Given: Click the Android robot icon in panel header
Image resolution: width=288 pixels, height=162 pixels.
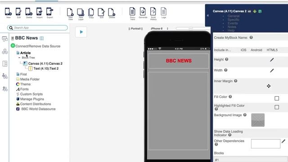Looking at the screenshot, I should click(255, 11).
